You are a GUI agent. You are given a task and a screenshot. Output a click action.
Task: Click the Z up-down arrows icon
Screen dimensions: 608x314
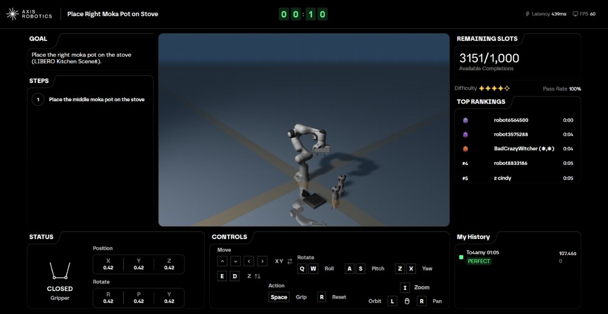[x=257, y=276]
